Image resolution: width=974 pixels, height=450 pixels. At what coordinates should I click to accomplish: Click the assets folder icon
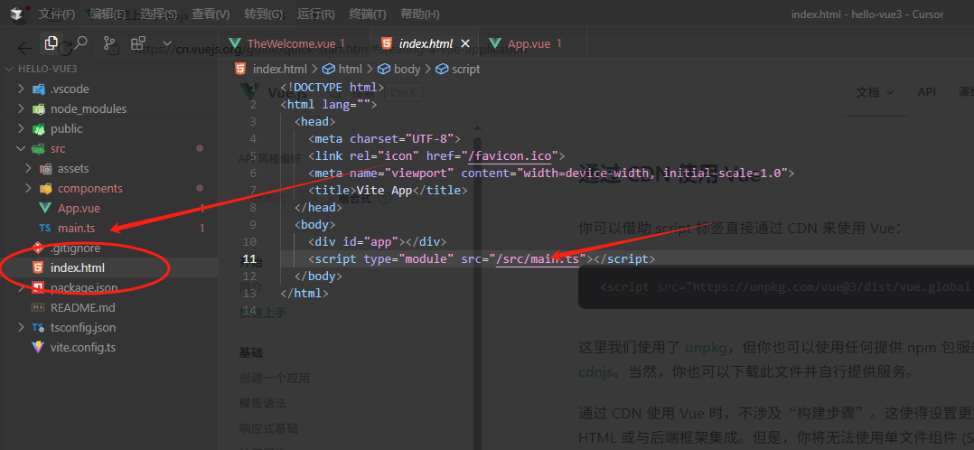click(45, 168)
